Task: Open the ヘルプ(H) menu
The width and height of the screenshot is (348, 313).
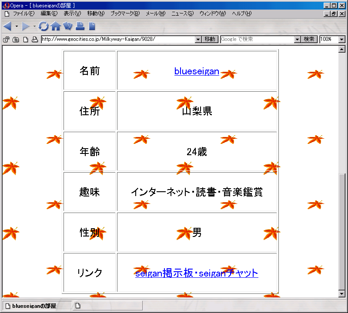Action: click(242, 13)
